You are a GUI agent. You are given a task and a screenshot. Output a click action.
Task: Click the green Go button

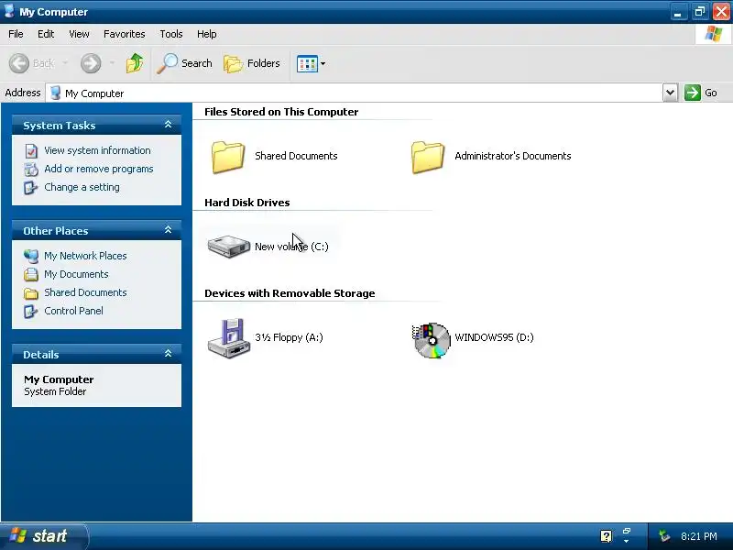pos(701,93)
